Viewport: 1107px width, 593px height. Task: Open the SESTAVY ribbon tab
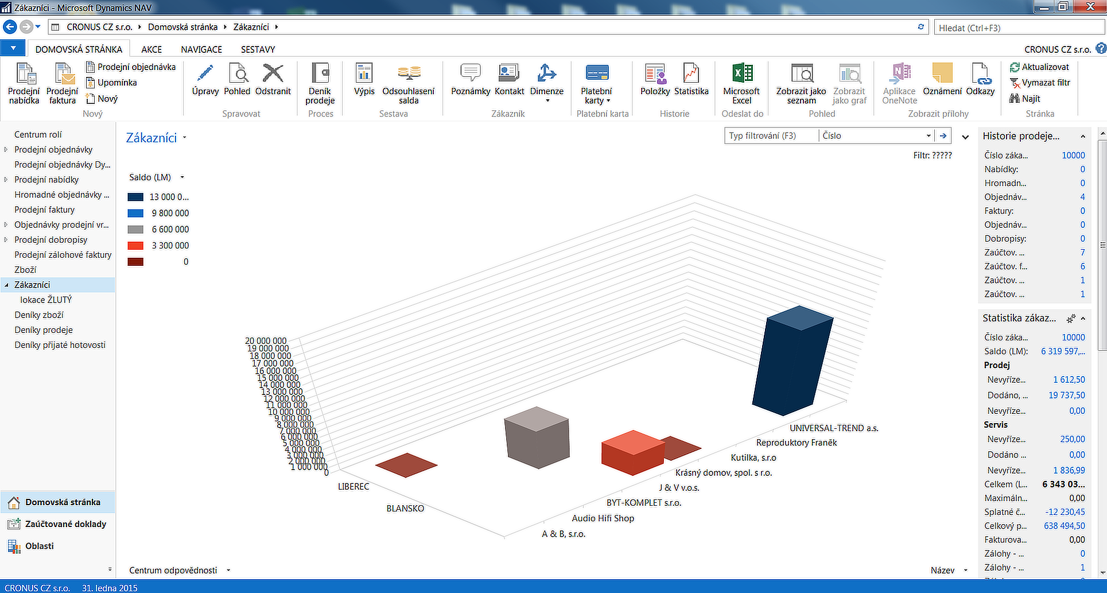click(258, 49)
